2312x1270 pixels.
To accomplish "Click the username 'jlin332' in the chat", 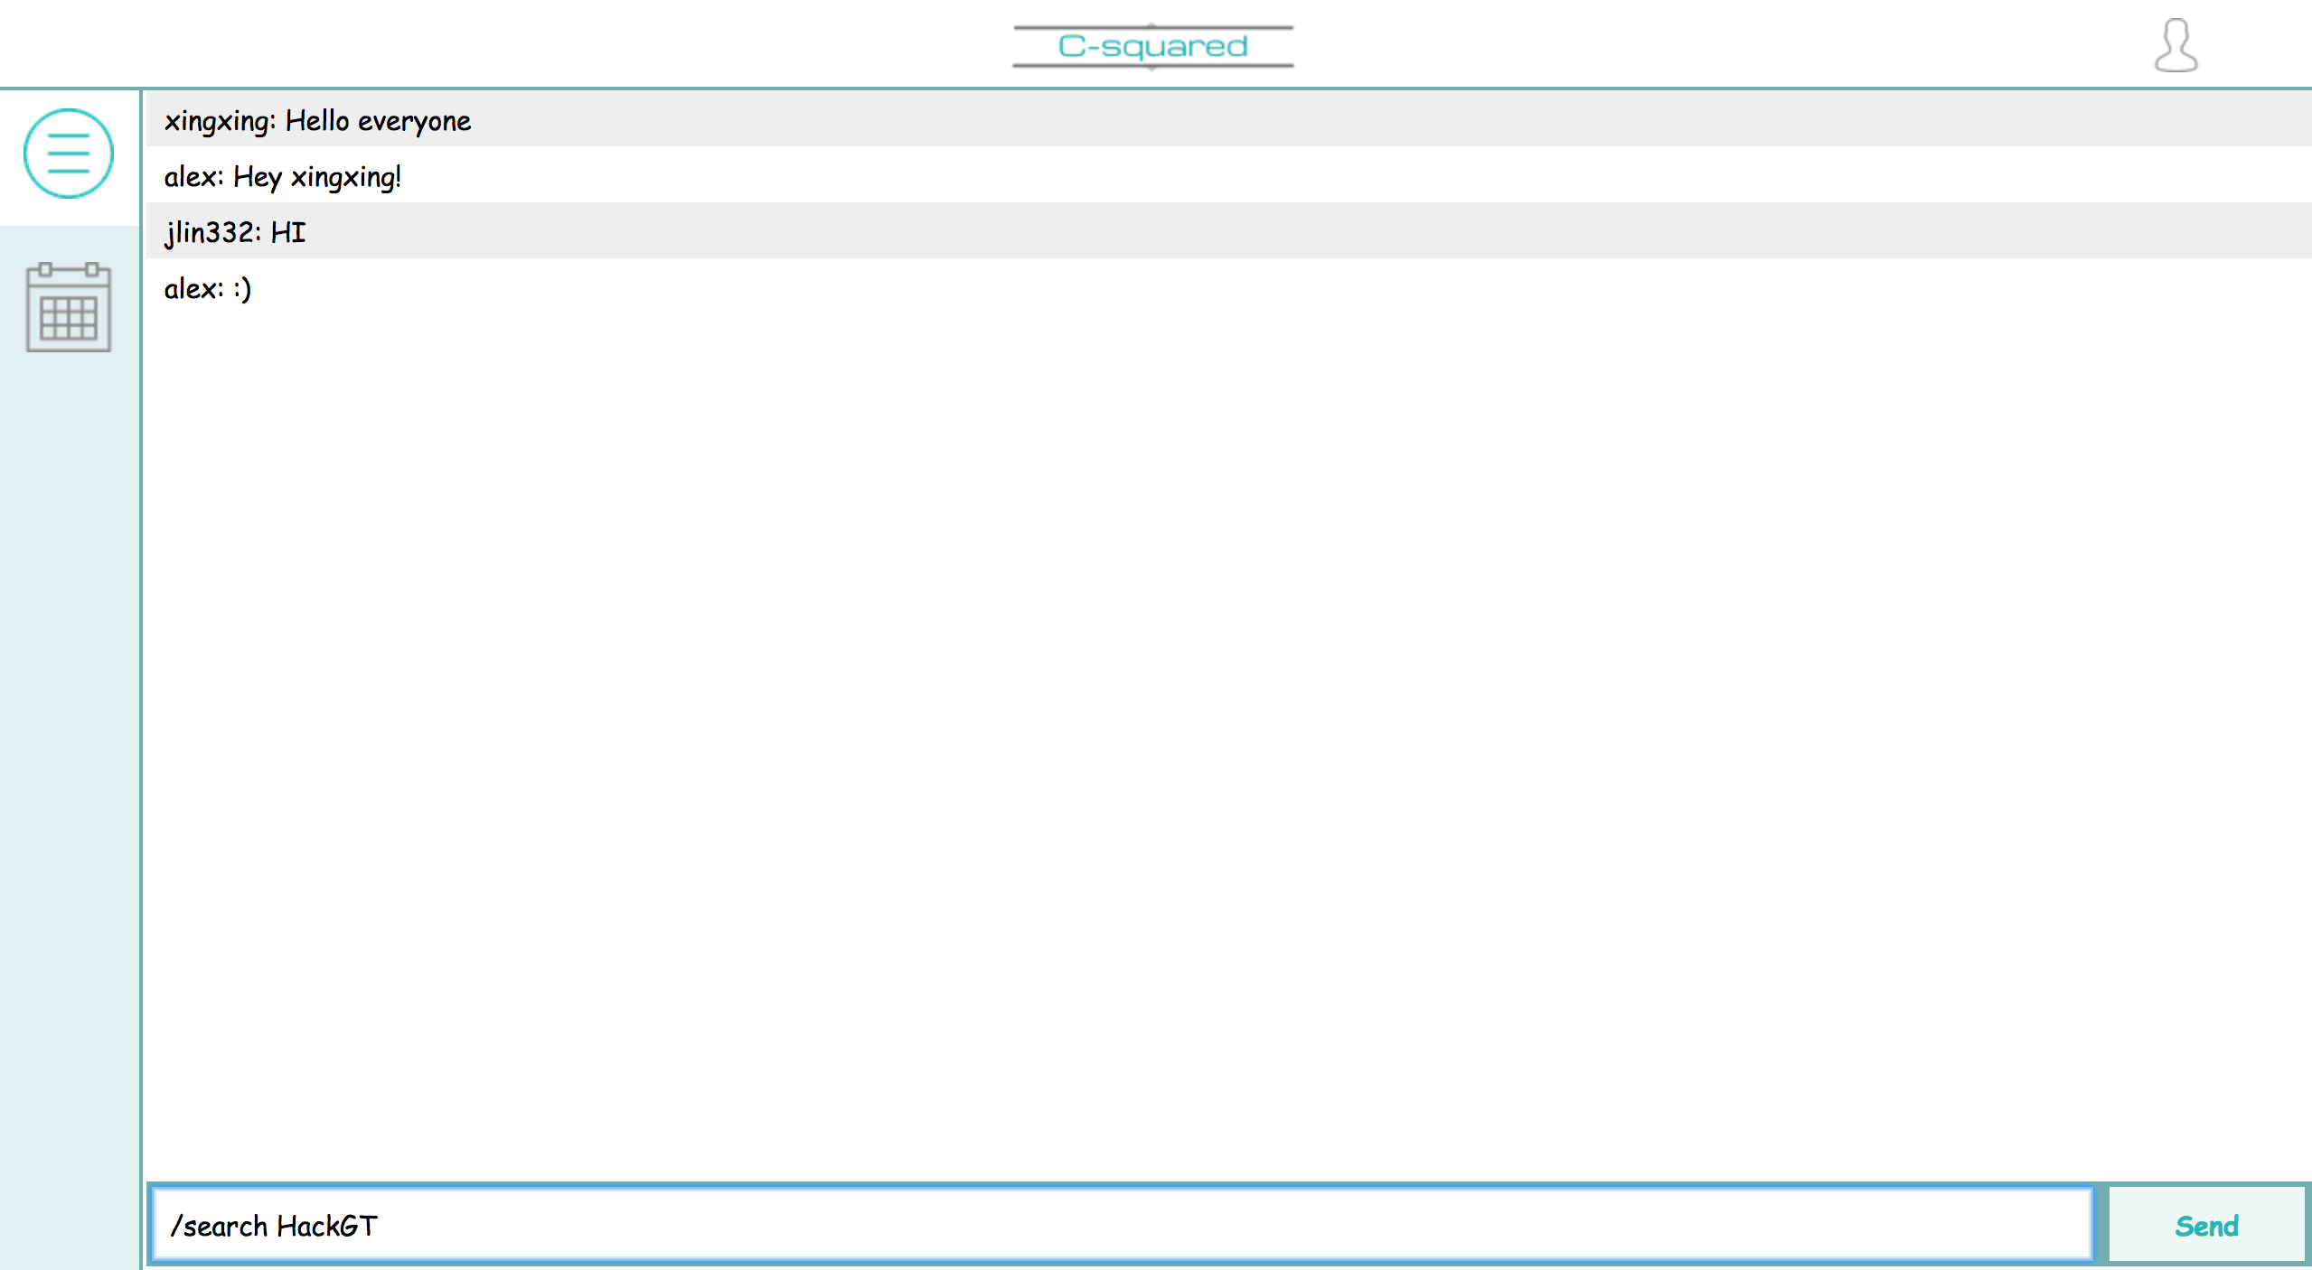I will [x=209, y=233].
